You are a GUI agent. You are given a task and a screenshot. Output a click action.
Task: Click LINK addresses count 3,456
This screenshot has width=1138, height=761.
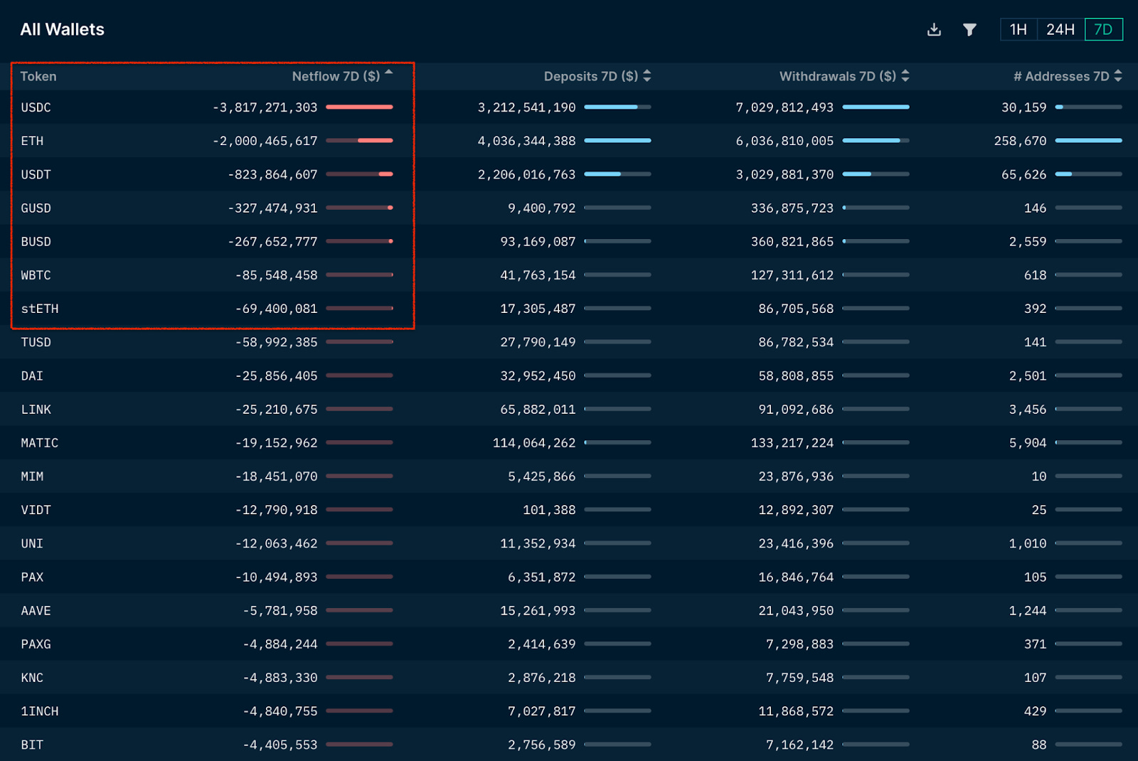pos(1028,409)
